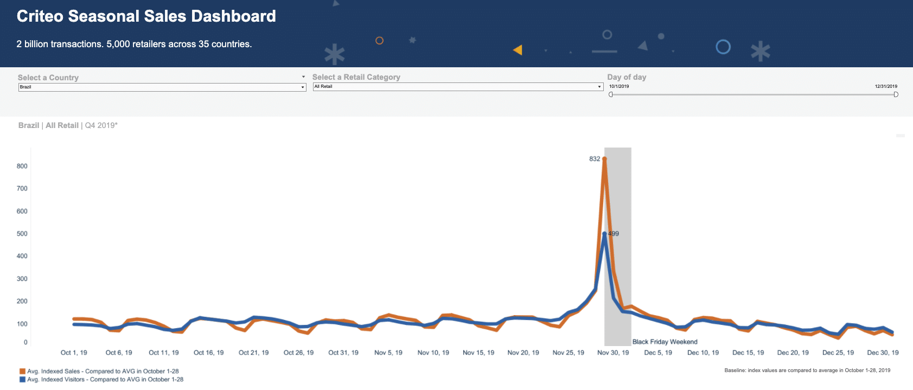Click the 10/1/2019 start date label

619,86
